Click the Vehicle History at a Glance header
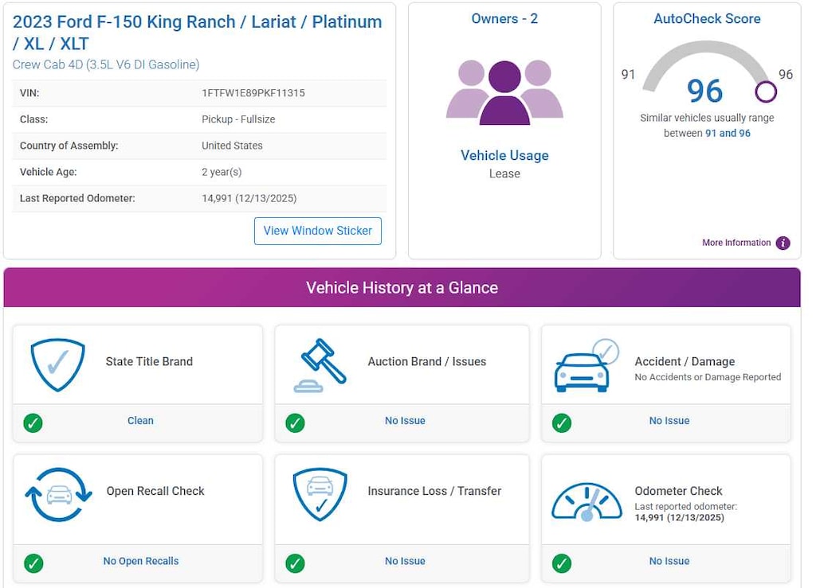 click(x=402, y=288)
